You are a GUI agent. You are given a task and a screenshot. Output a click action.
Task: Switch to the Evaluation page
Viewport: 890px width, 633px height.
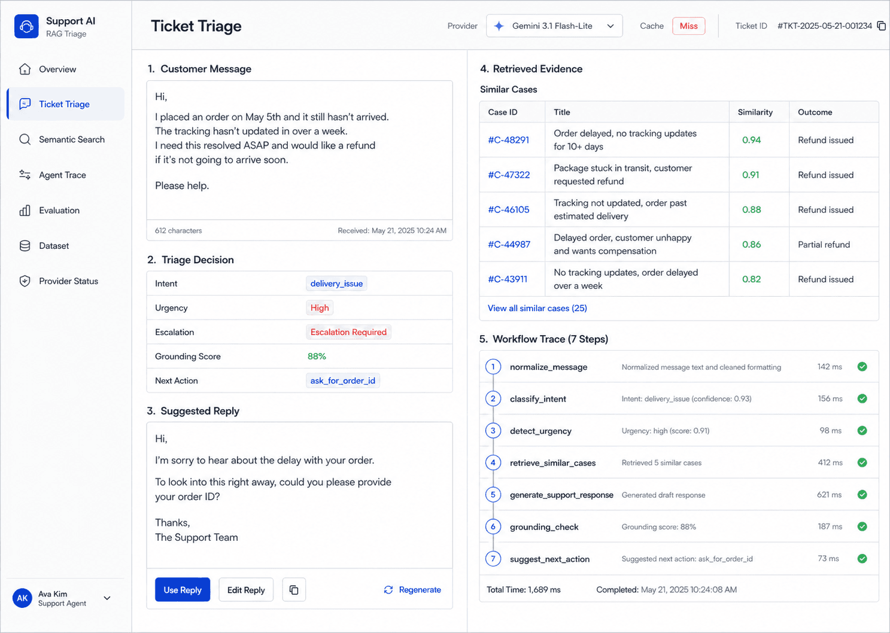tap(66, 210)
